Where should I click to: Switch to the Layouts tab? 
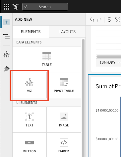pyautogui.click(x=67, y=32)
